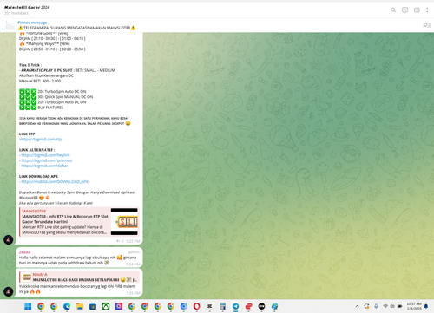Open the Mainslot88 Gacor 2024 group title
Image resolution: width=434 pixels, height=313 pixels.
pyautogui.click(x=27, y=7)
